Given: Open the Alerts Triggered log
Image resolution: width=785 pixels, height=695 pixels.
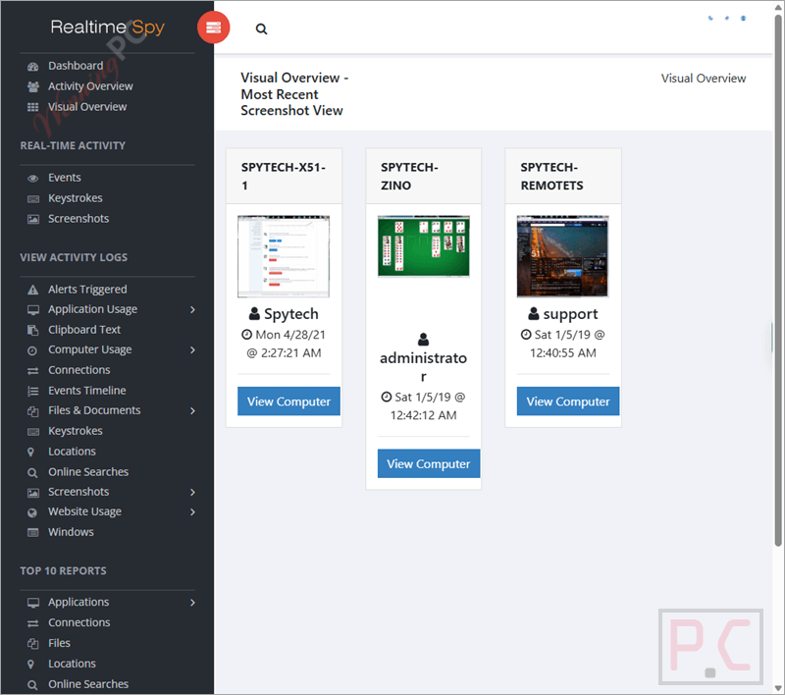Looking at the screenshot, I should pos(87,290).
